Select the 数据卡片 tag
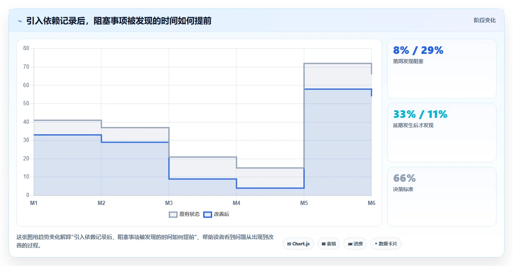The height and width of the screenshot is (266, 513). (386, 244)
